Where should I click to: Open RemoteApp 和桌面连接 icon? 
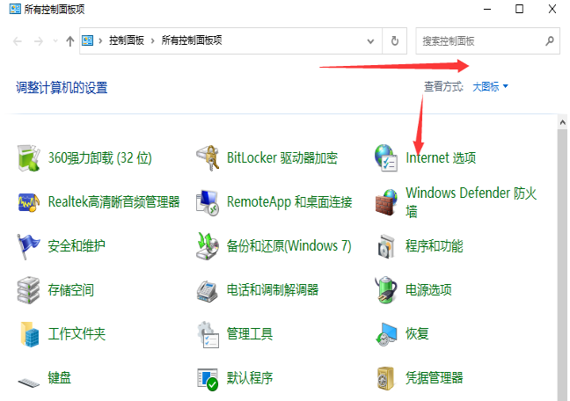point(208,202)
